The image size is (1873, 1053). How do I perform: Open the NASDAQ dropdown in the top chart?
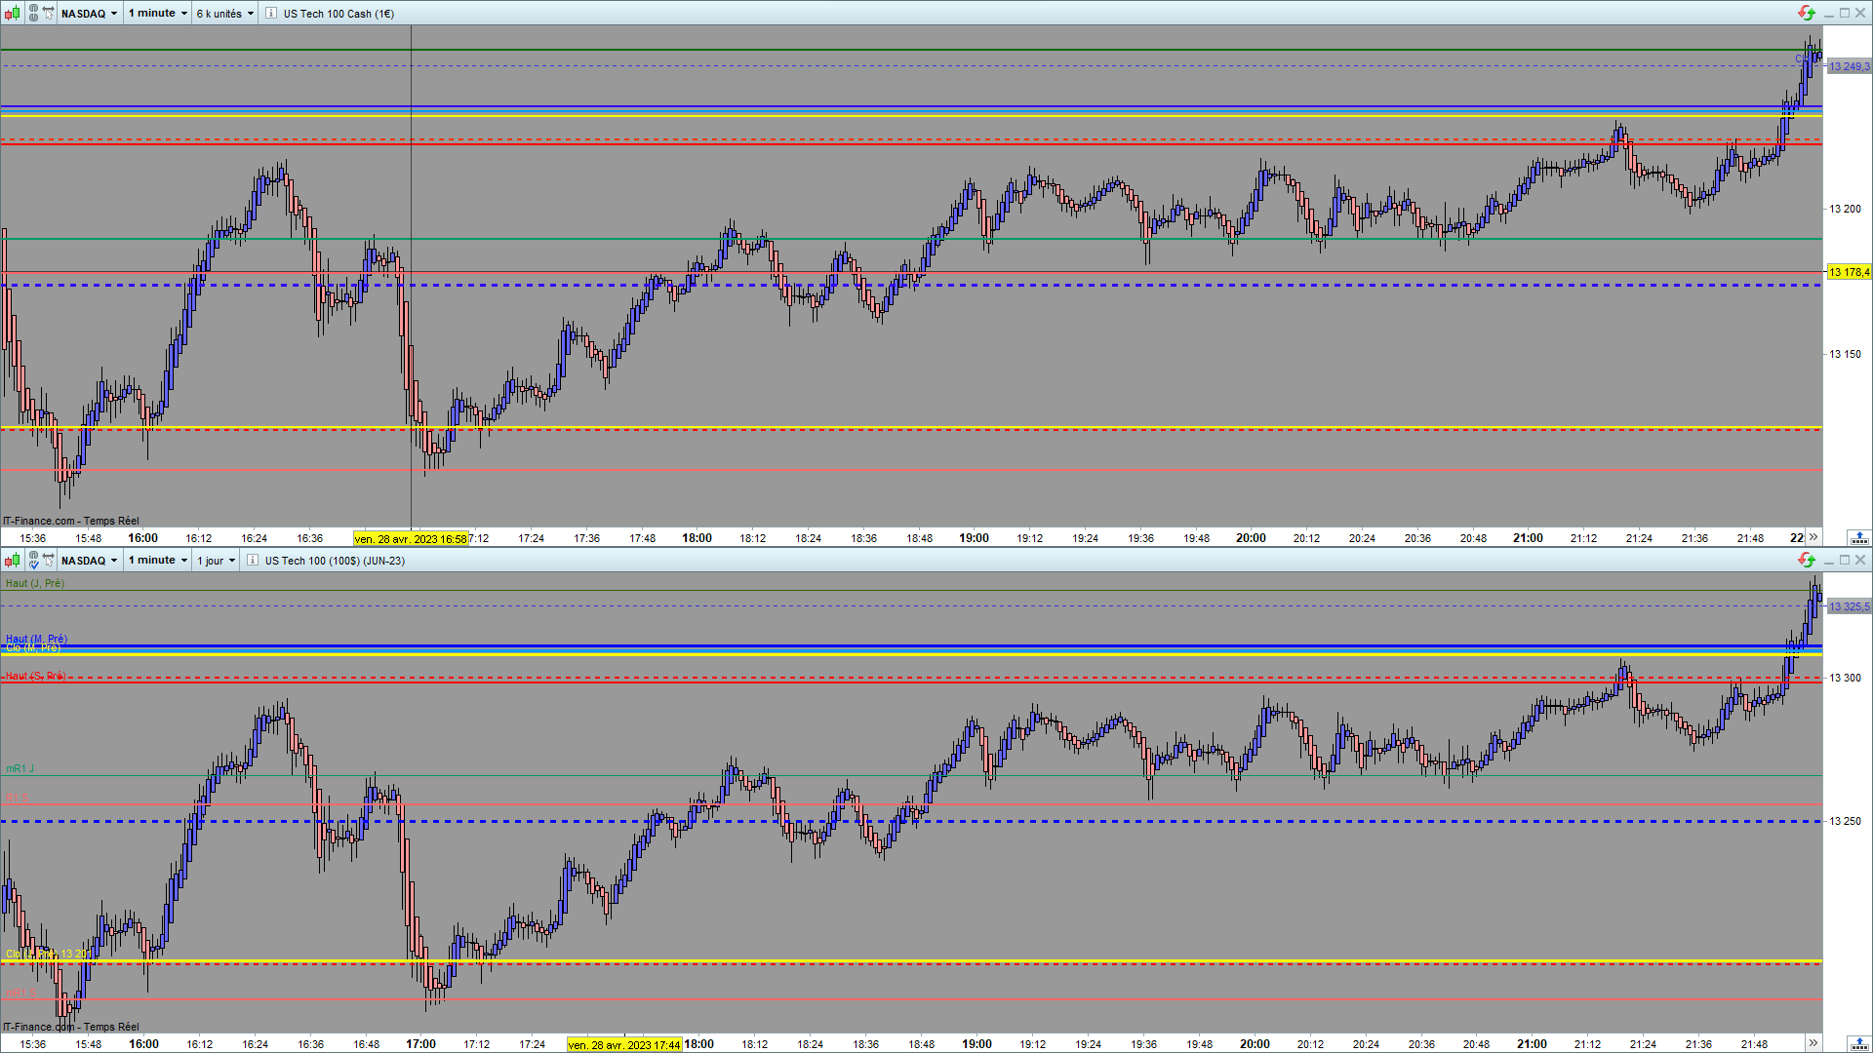point(89,14)
